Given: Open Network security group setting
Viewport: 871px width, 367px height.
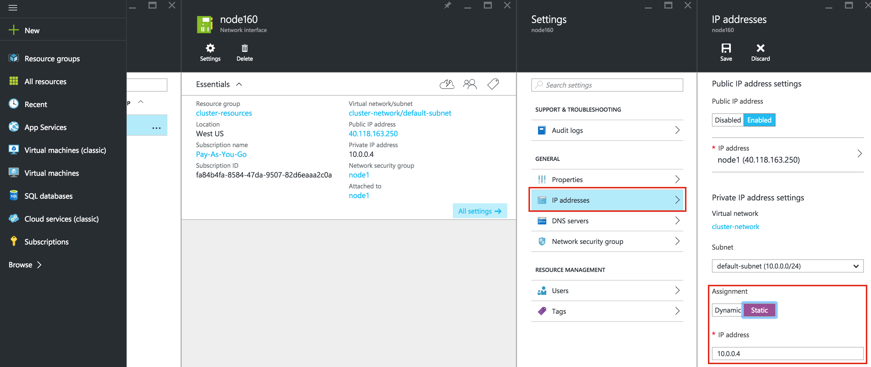Looking at the screenshot, I should [x=607, y=241].
